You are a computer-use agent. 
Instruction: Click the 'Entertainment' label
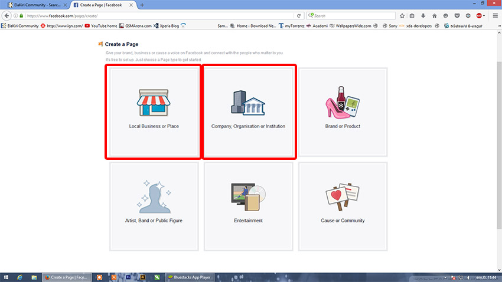click(248, 221)
